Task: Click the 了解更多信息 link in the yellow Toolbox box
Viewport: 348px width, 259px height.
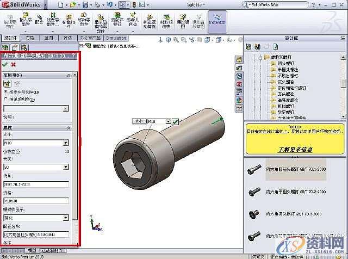Action: click(295, 150)
